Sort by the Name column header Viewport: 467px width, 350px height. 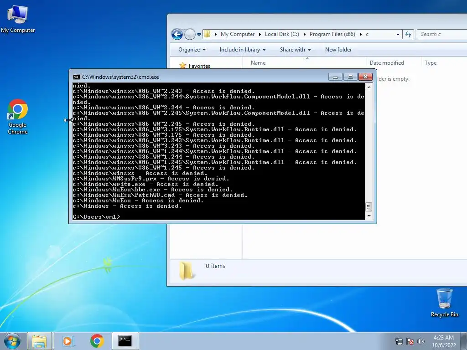pyautogui.click(x=305, y=63)
